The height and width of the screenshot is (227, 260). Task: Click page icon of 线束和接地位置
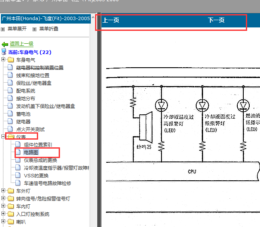click(10, 75)
